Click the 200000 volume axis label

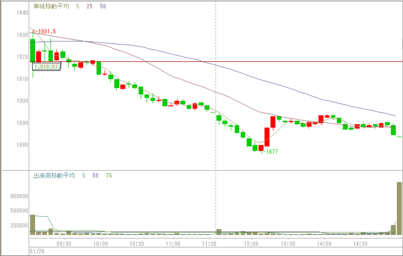(19, 226)
